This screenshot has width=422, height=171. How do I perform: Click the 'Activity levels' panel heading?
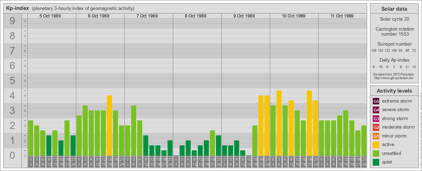click(x=394, y=91)
